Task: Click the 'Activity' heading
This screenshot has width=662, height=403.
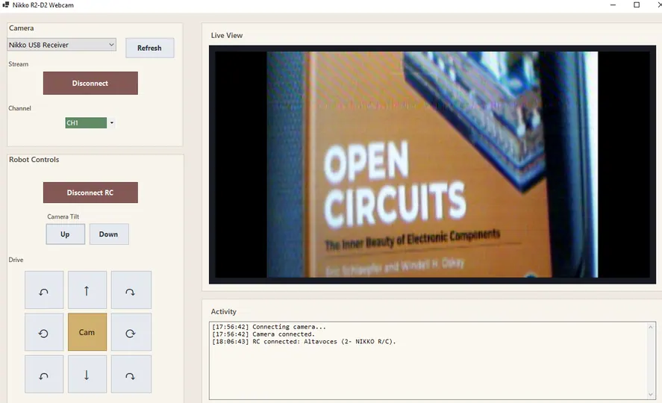Action: 224,311
